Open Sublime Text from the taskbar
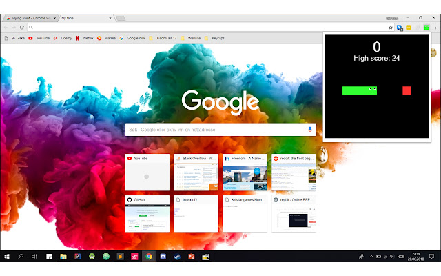The width and height of the screenshot is (441, 276). point(120,256)
